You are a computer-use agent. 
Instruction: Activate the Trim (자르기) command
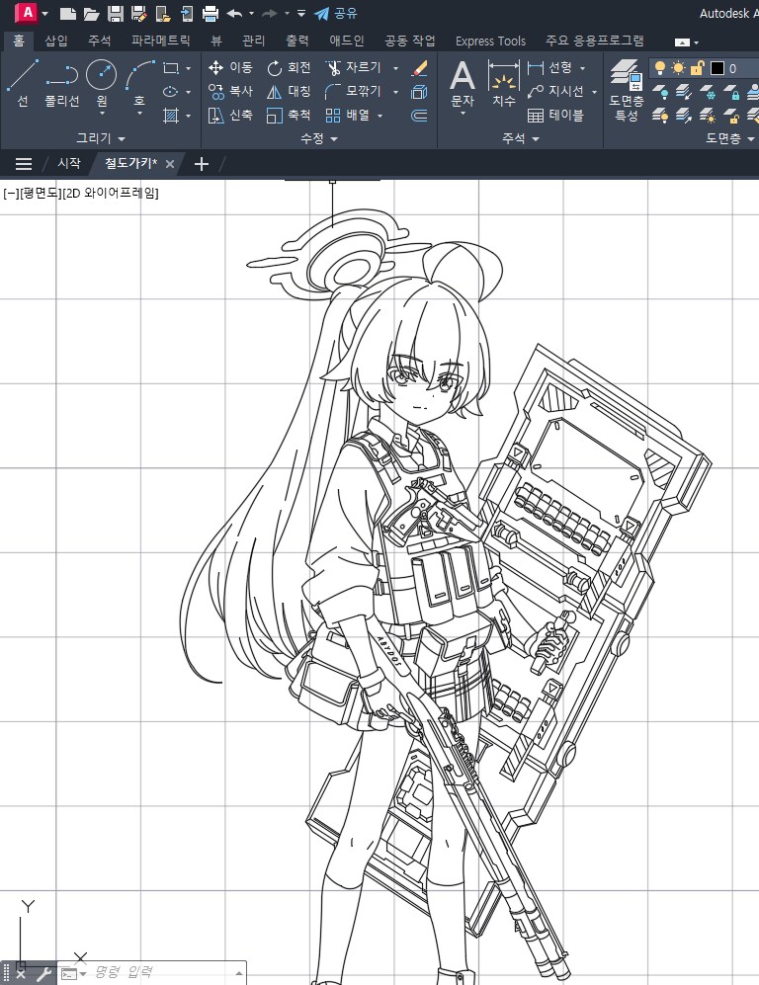(x=353, y=67)
